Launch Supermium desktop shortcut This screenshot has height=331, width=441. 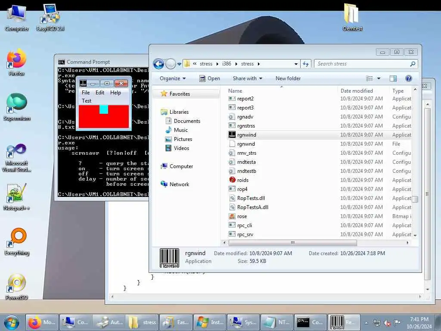(x=17, y=107)
